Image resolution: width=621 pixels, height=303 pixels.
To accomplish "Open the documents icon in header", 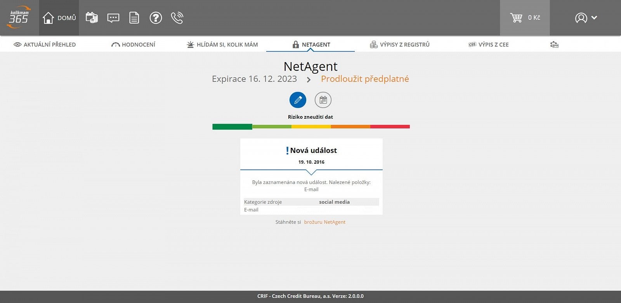I will (134, 18).
